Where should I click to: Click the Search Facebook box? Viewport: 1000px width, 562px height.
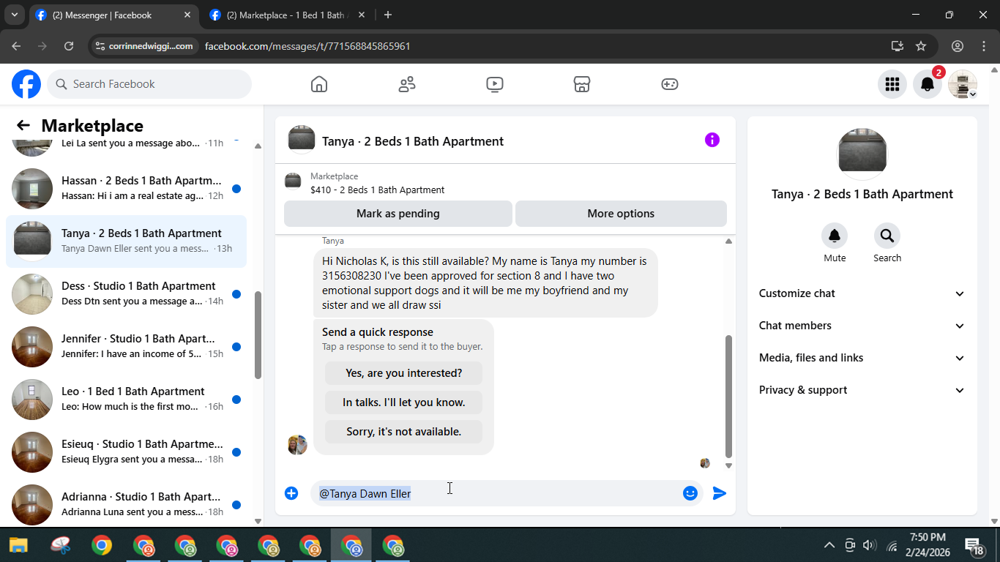click(149, 84)
